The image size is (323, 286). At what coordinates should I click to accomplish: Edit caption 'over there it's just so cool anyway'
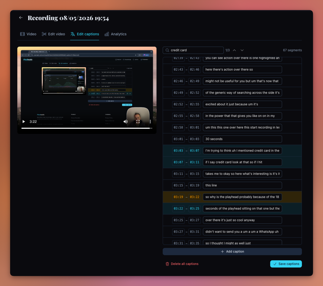(x=242, y=220)
